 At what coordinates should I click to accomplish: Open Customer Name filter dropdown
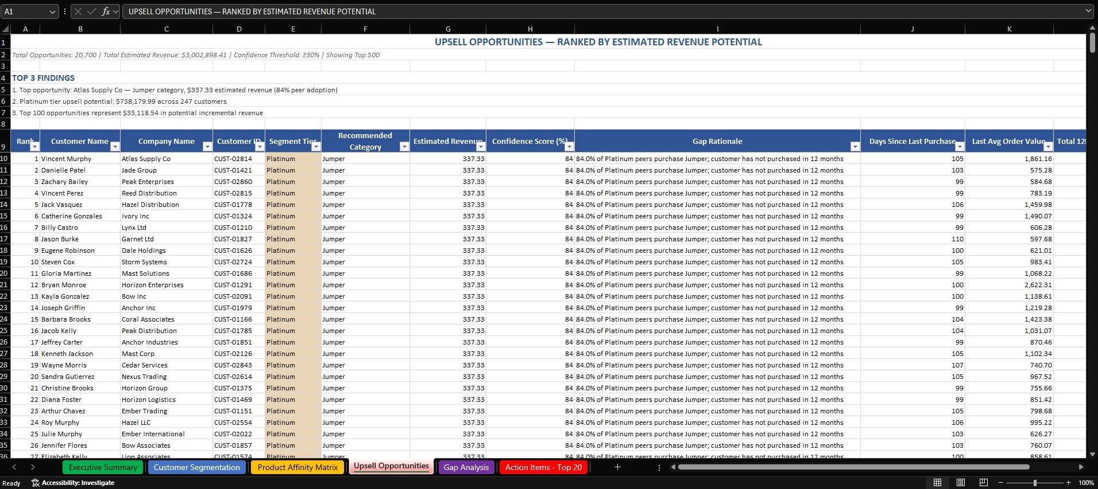click(115, 147)
